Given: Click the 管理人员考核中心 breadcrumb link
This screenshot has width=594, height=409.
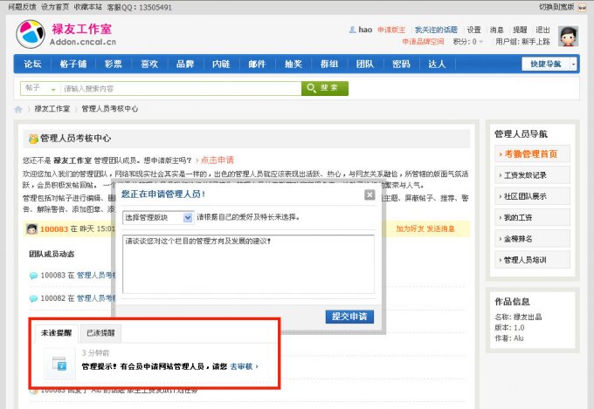Looking at the screenshot, I should [110, 109].
